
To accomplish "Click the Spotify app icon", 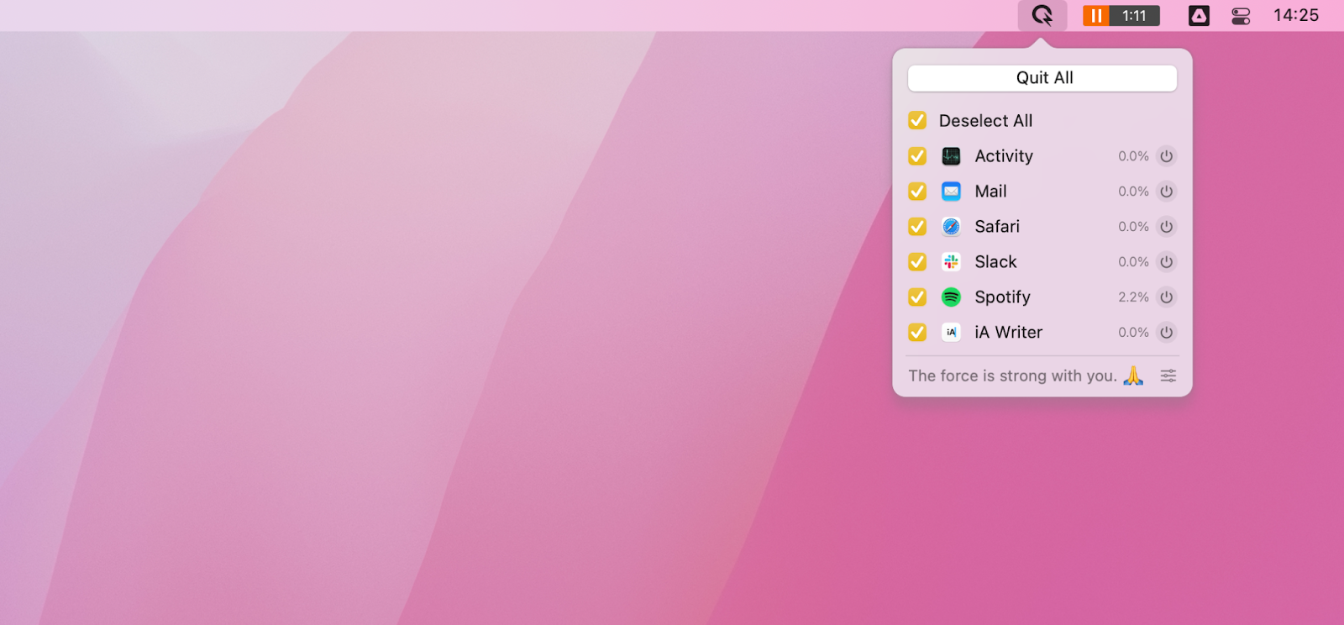I will [x=951, y=297].
